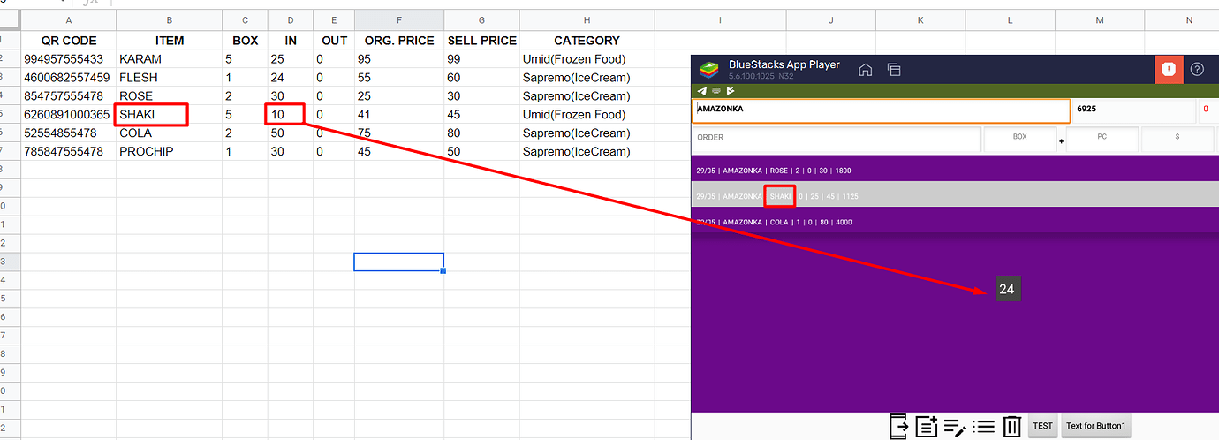This screenshot has width=1219, height=440.
Task: Click the red BlueStacks alert notification icon
Action: click(1169, 70)
